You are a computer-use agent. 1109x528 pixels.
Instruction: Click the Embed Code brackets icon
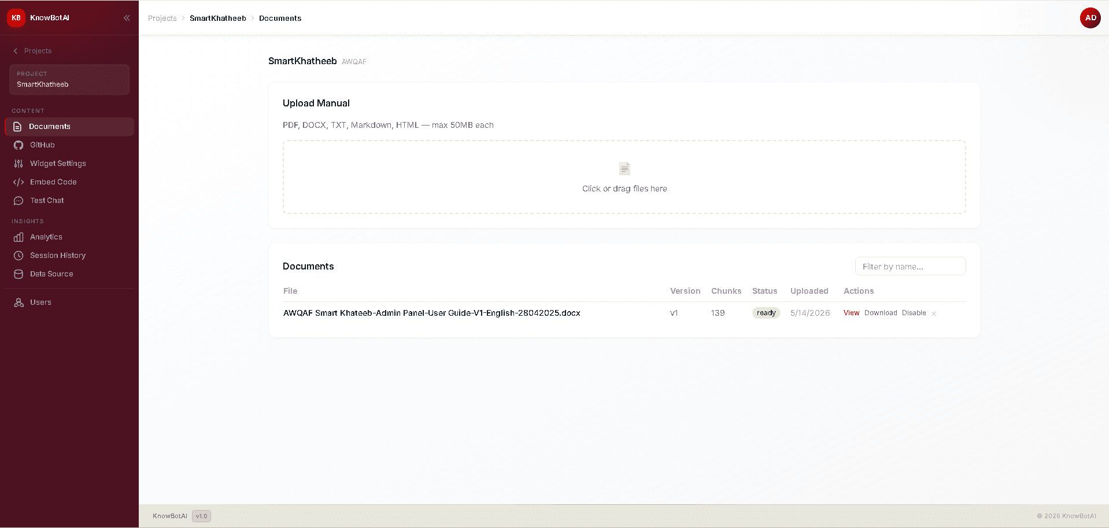[x=19, y=182]
